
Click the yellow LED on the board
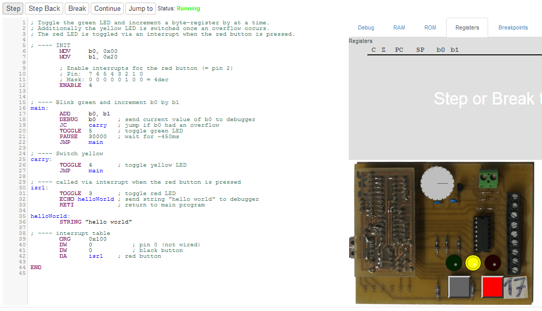(473, 263)
